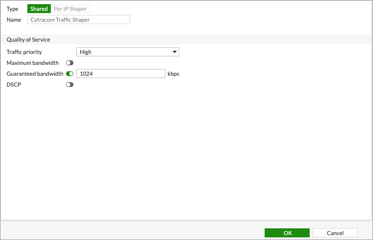This screenshot has width=373, height=240.
Task: Click the Type label
Action: tap(12, 9)
